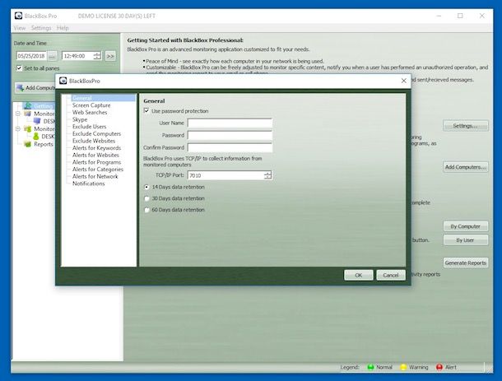Viewport: 502px width, 381px height.
Task: Click the Add Computers... button on the right
Action: (x=466, y=167)
